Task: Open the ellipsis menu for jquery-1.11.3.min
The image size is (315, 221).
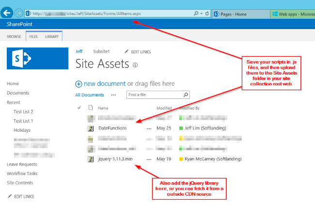Action: tap(149, 159)
